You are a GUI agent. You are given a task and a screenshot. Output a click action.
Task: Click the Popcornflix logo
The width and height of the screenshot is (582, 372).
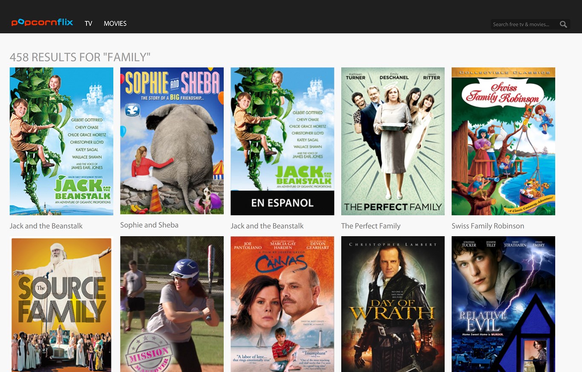[x=42, y=23]
